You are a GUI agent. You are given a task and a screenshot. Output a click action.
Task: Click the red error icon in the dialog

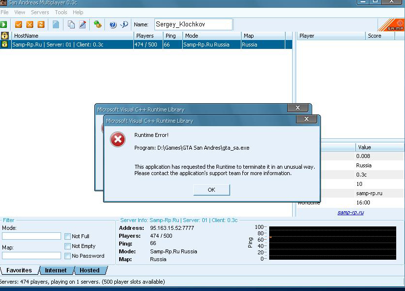(x=118, y=139)
